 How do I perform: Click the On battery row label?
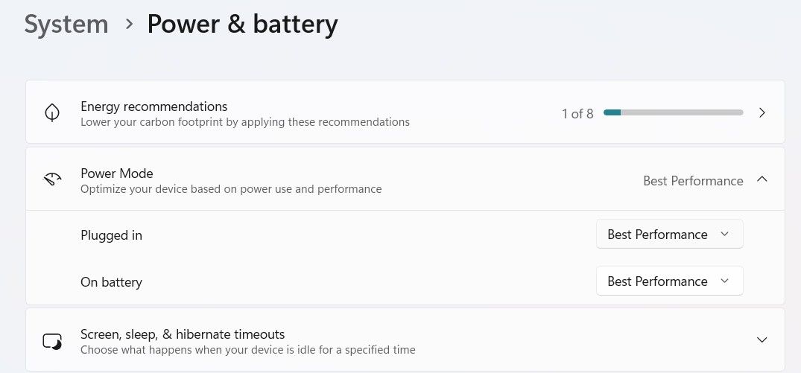click(x=111, y=282)
